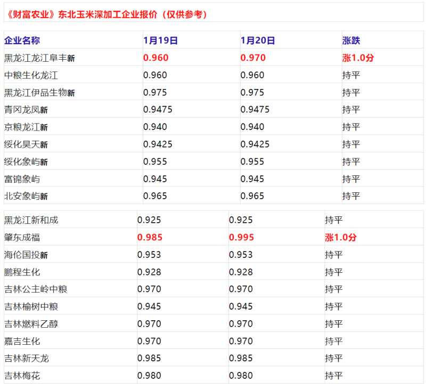The height and width of the screenshot is (389, 426).
Task: Click the 吉林燃料乙醇 company name
Action: 31,324
